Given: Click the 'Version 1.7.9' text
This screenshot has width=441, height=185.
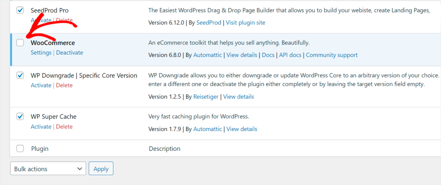Looking at the screenshot, I should click(165, 129).
